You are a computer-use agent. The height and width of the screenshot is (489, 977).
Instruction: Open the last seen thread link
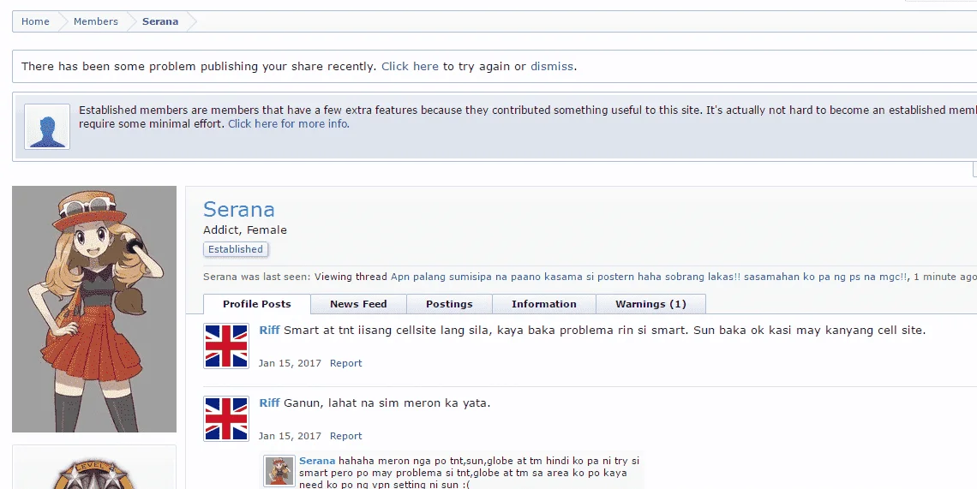[650, 277]
